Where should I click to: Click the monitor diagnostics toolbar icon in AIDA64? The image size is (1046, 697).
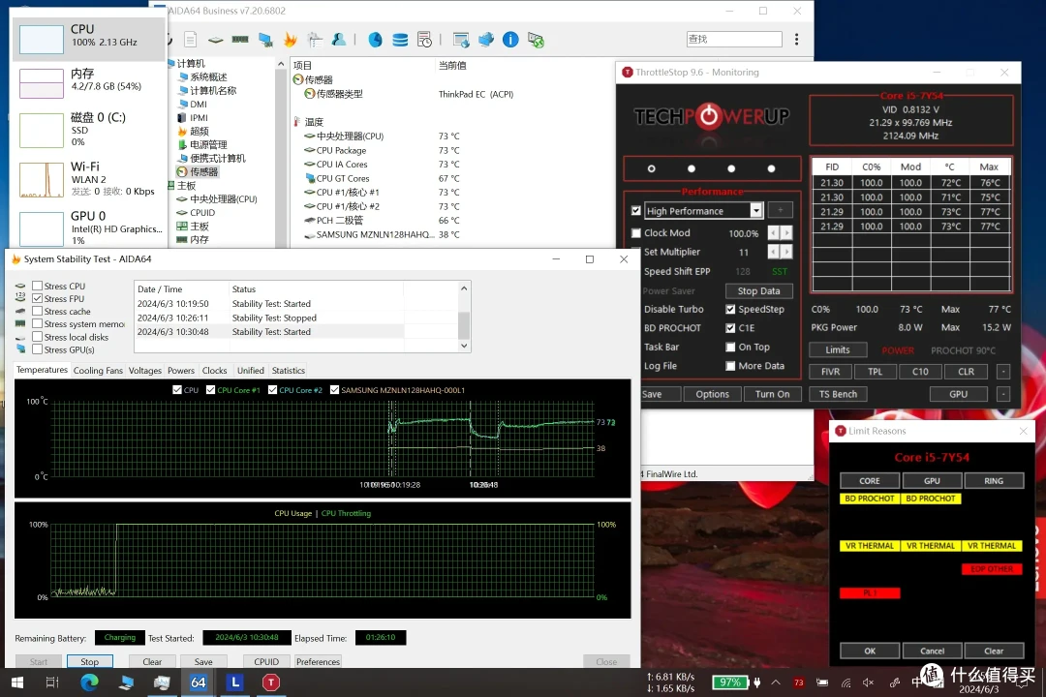click(314, 40)
